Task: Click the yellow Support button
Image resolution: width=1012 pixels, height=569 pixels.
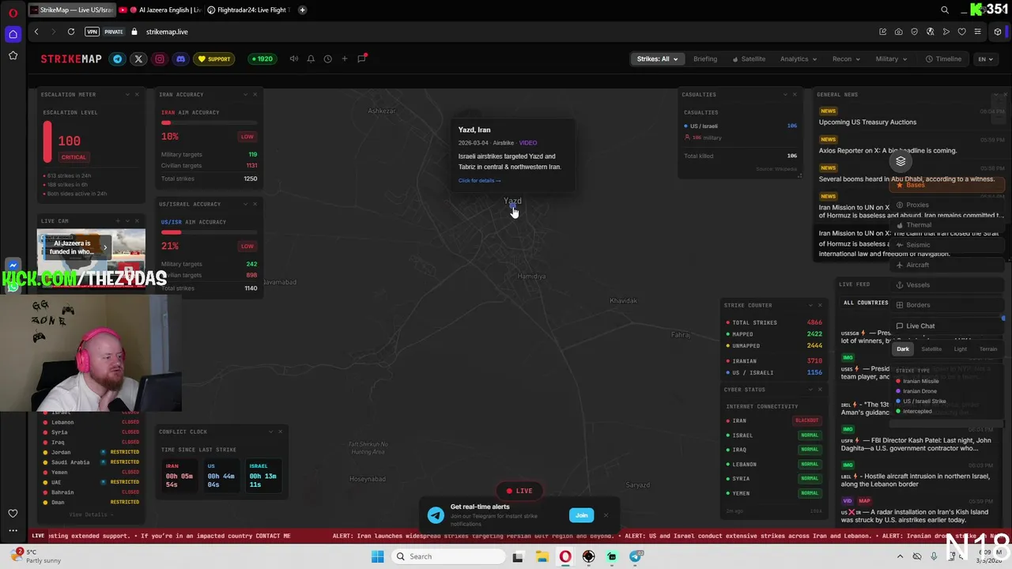Action: point(214,58)
